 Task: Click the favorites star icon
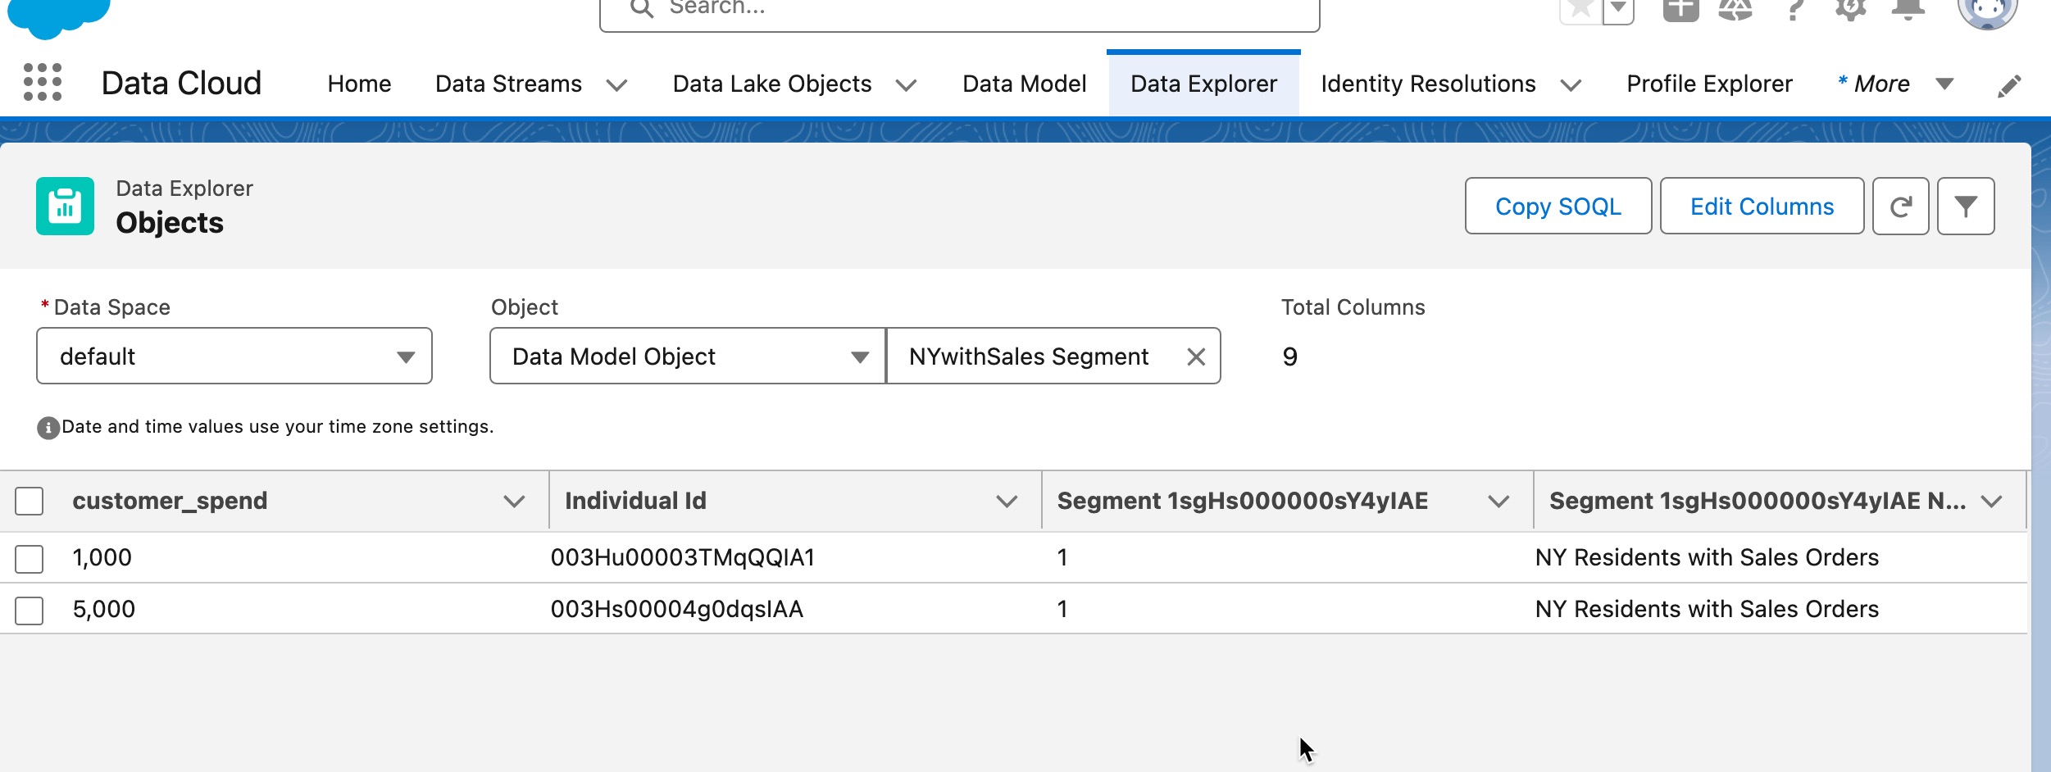[1580, 10]
